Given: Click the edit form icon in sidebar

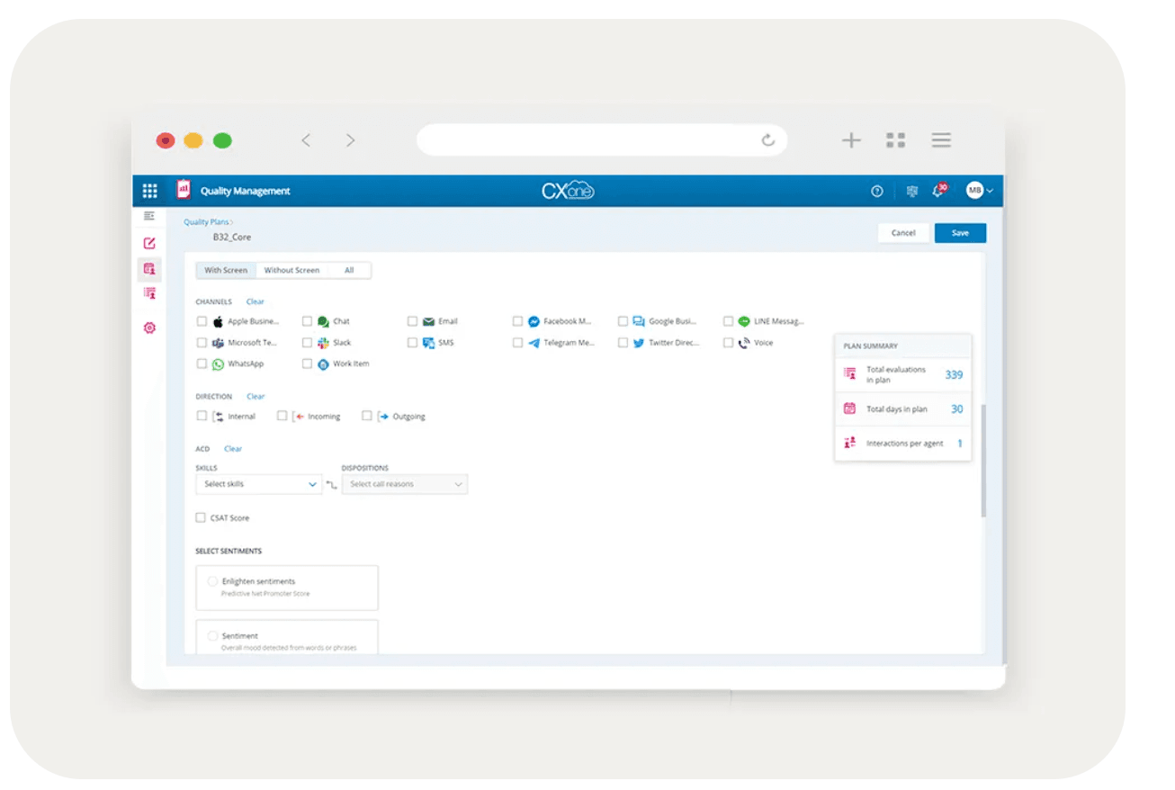Looking at the screenshot, I should (x=149, y=243).
